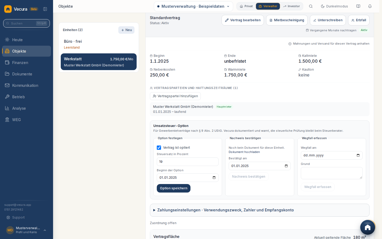The height and width of the screenshot is (239, 382).
Task: Expand Zahlungseinstellungen section
Action: tap(260, 210)
